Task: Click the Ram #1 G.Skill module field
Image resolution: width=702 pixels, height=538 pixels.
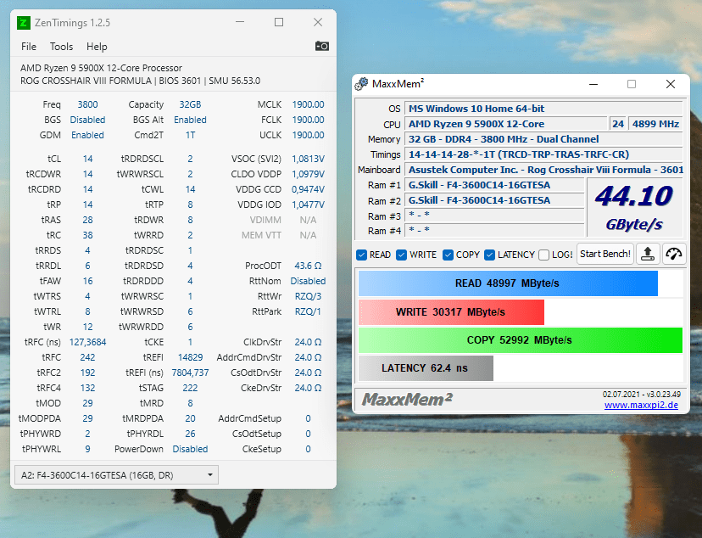Action: (495, 185)
